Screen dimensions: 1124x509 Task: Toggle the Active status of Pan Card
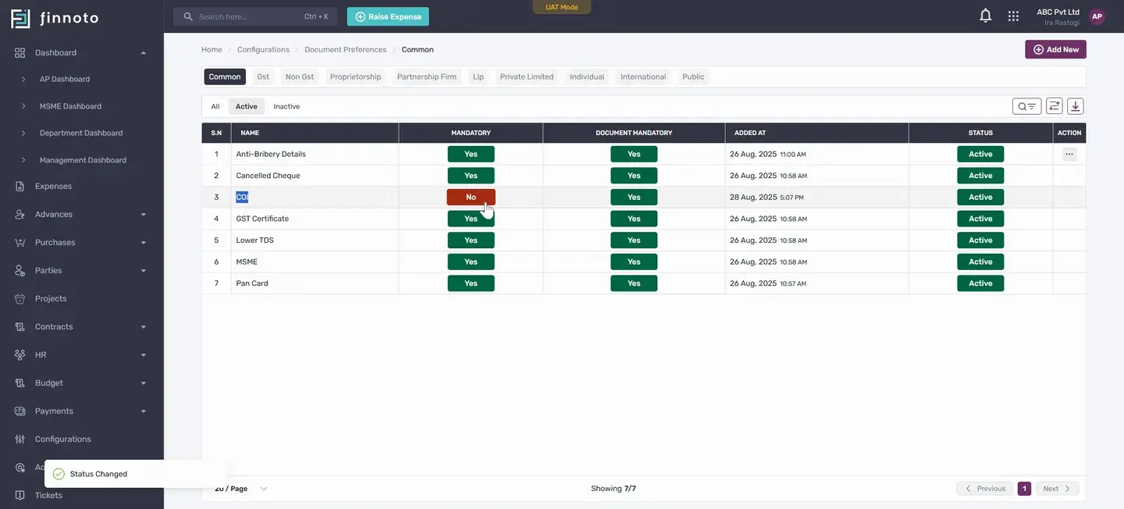(x=980, y=283)
